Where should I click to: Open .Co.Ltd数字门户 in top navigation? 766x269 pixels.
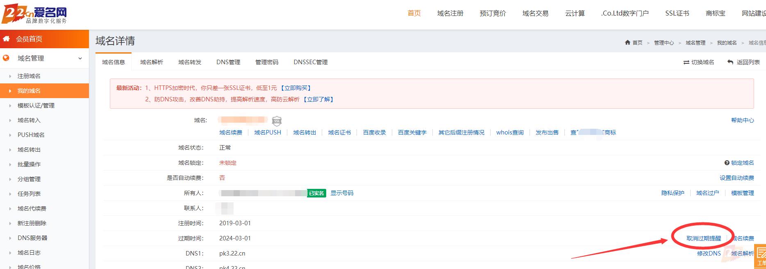625,13
